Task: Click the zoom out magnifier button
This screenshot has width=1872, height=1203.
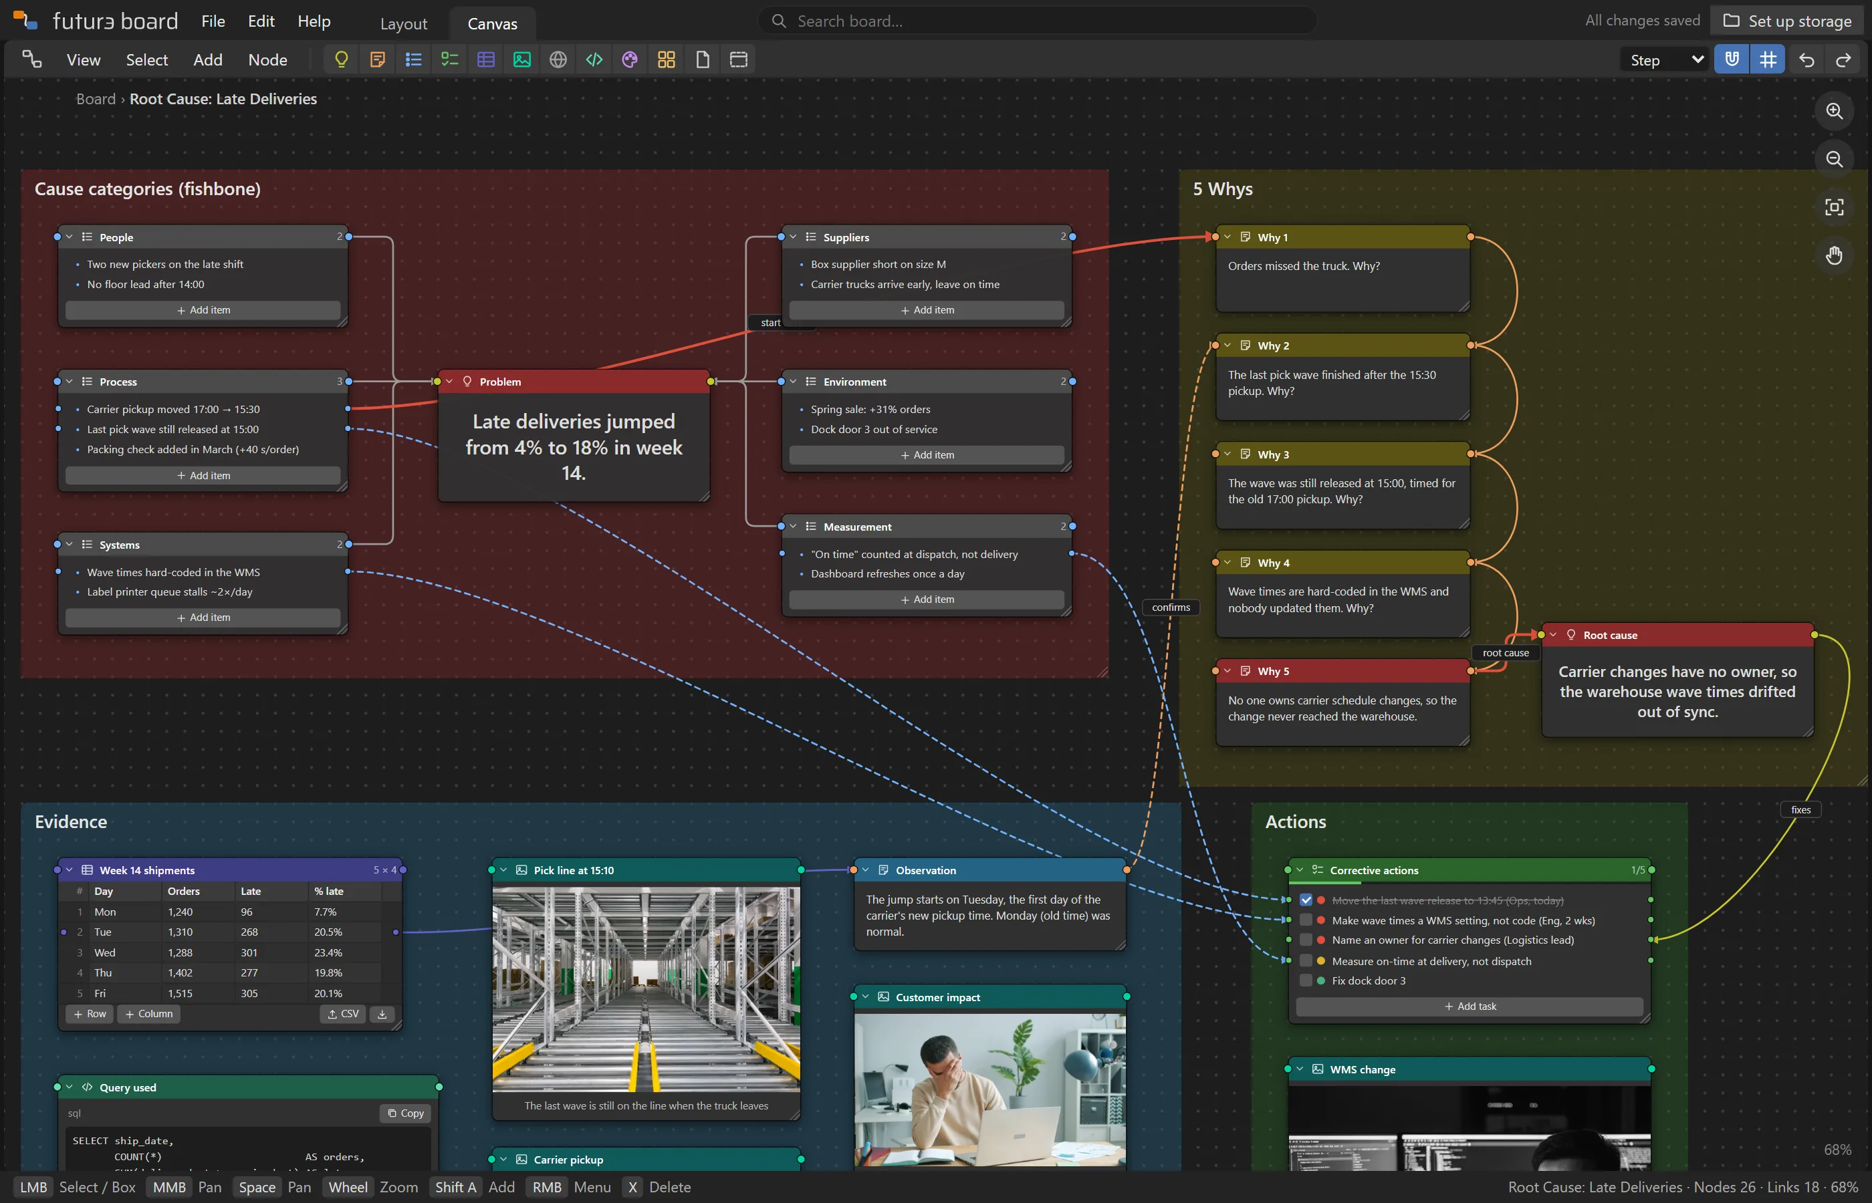Action: [1834, 159]
